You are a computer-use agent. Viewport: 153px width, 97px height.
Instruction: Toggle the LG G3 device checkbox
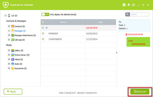5,16
